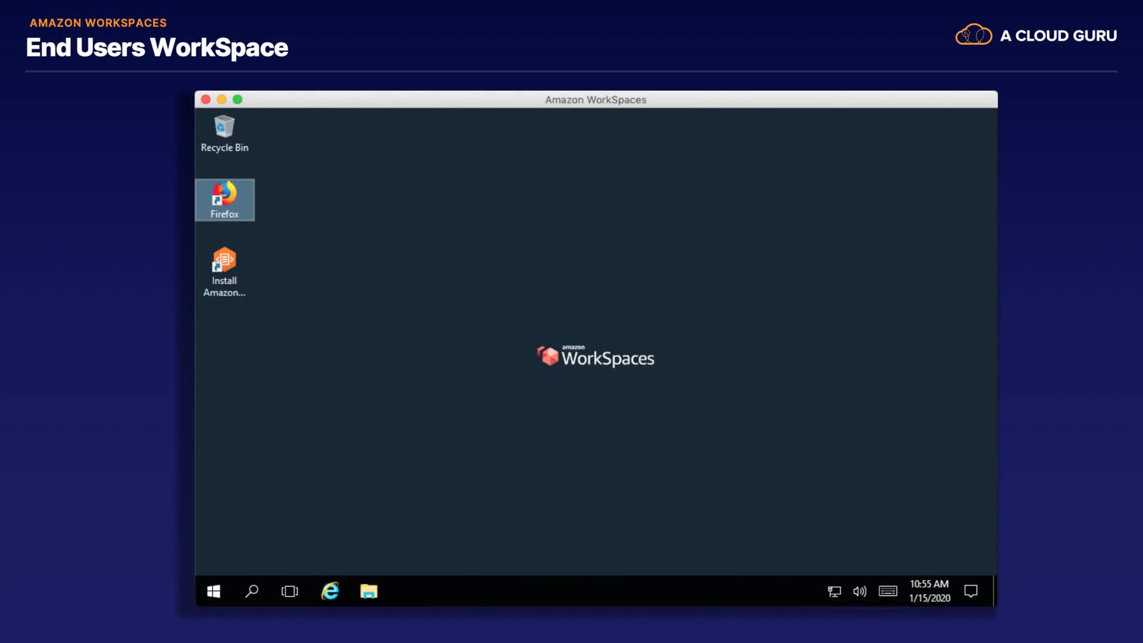Launch Internet Explorer from the taskbar

click(x=330, y=591)
